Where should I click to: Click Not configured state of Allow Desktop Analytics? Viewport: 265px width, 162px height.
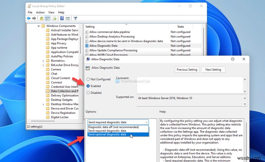click(180, 36)
